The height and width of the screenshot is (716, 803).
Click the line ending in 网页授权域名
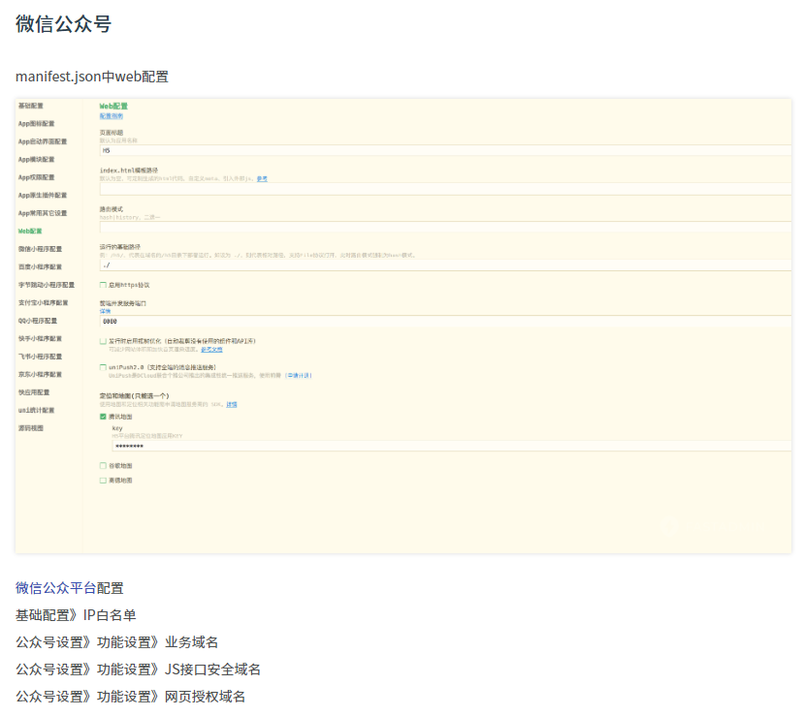[x=130, y=697]
